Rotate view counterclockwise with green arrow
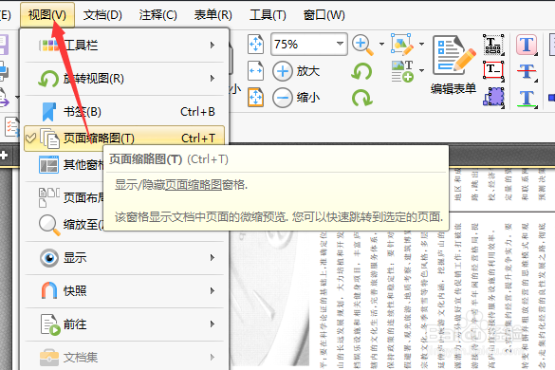The image size is (555, 370). click(361, 71)
